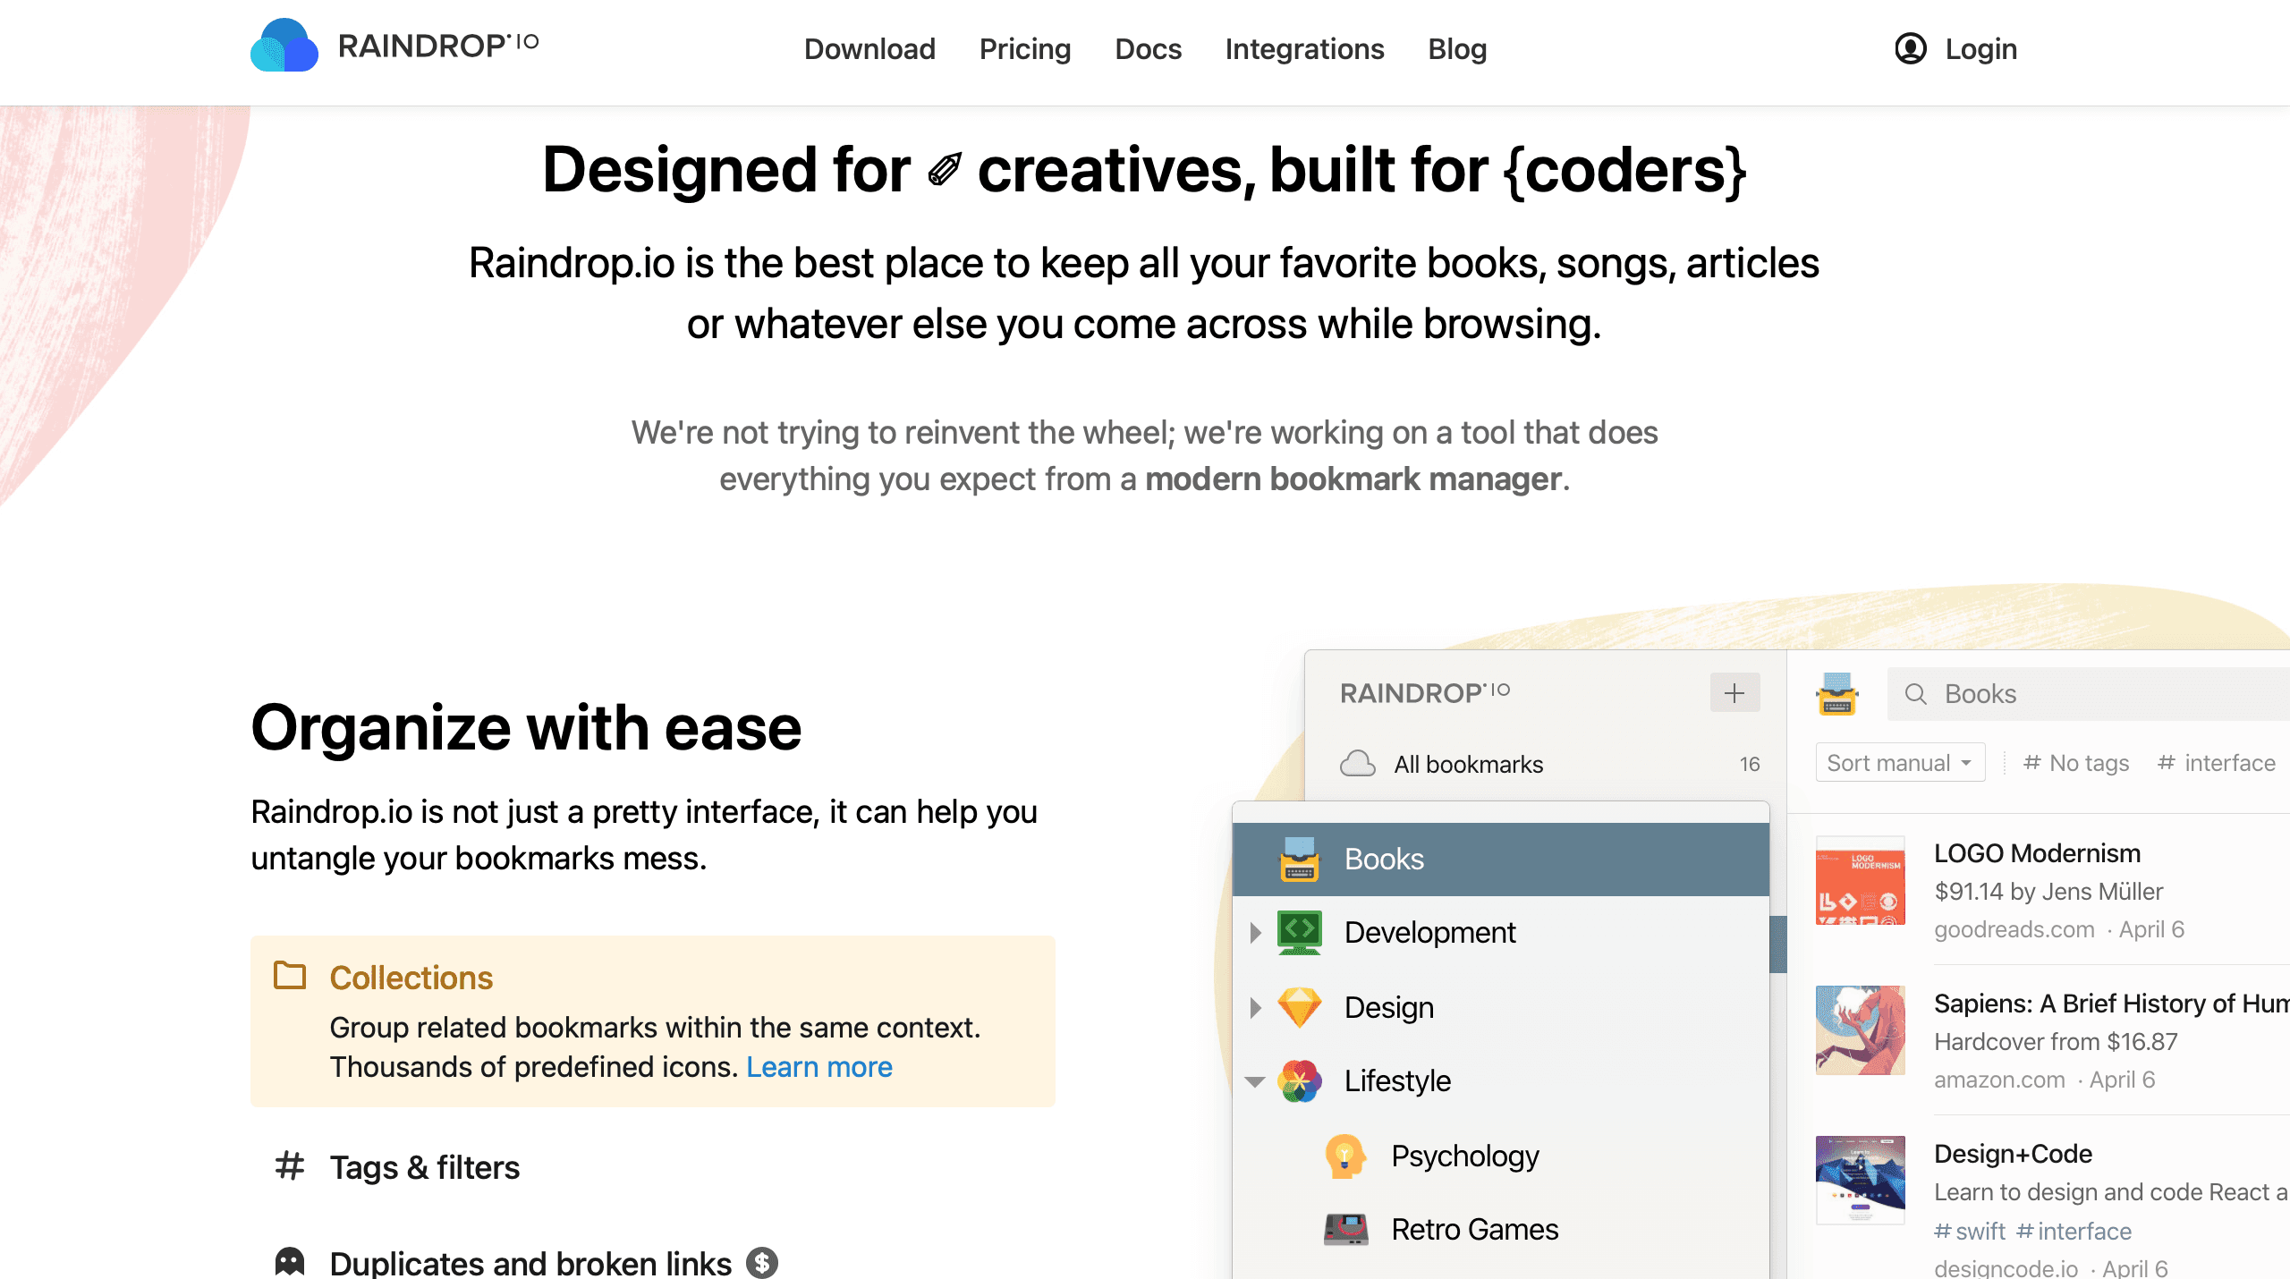Click the Collections folder icon

click(290, 975)
